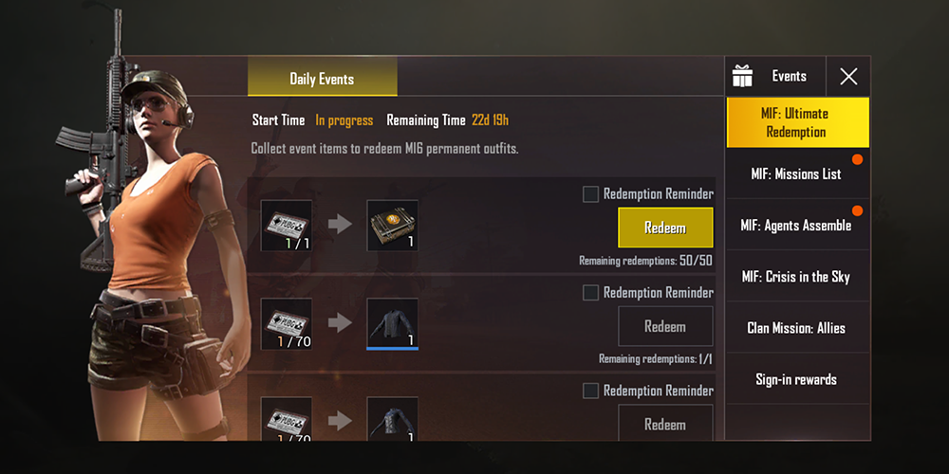Select MIF: Ultimate Redemption event
949x474 pixels.
(798, 122)
